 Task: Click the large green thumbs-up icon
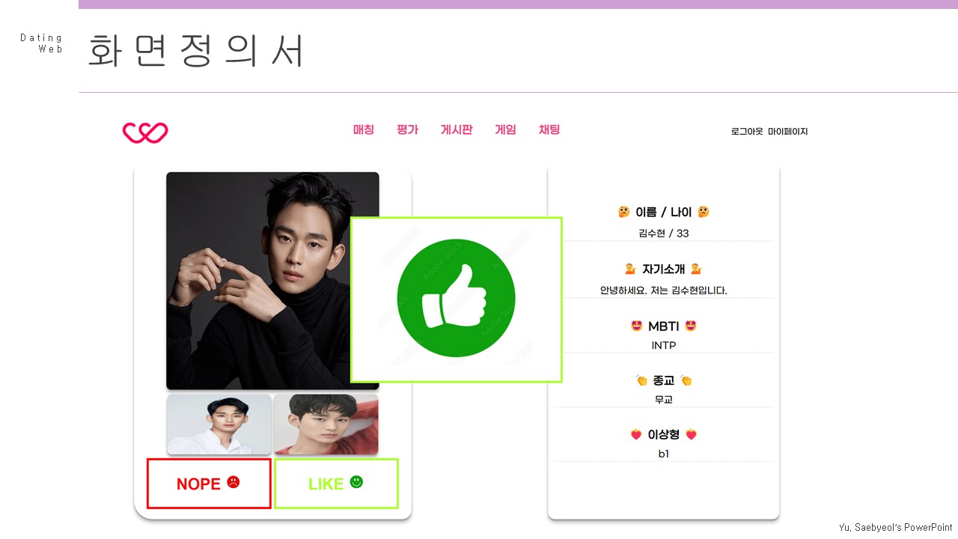pyautogui.click(x=456, y=299)
